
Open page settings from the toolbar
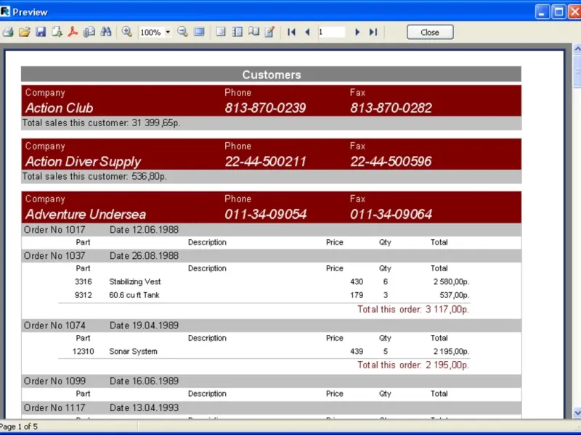click(x=253, y=32)
